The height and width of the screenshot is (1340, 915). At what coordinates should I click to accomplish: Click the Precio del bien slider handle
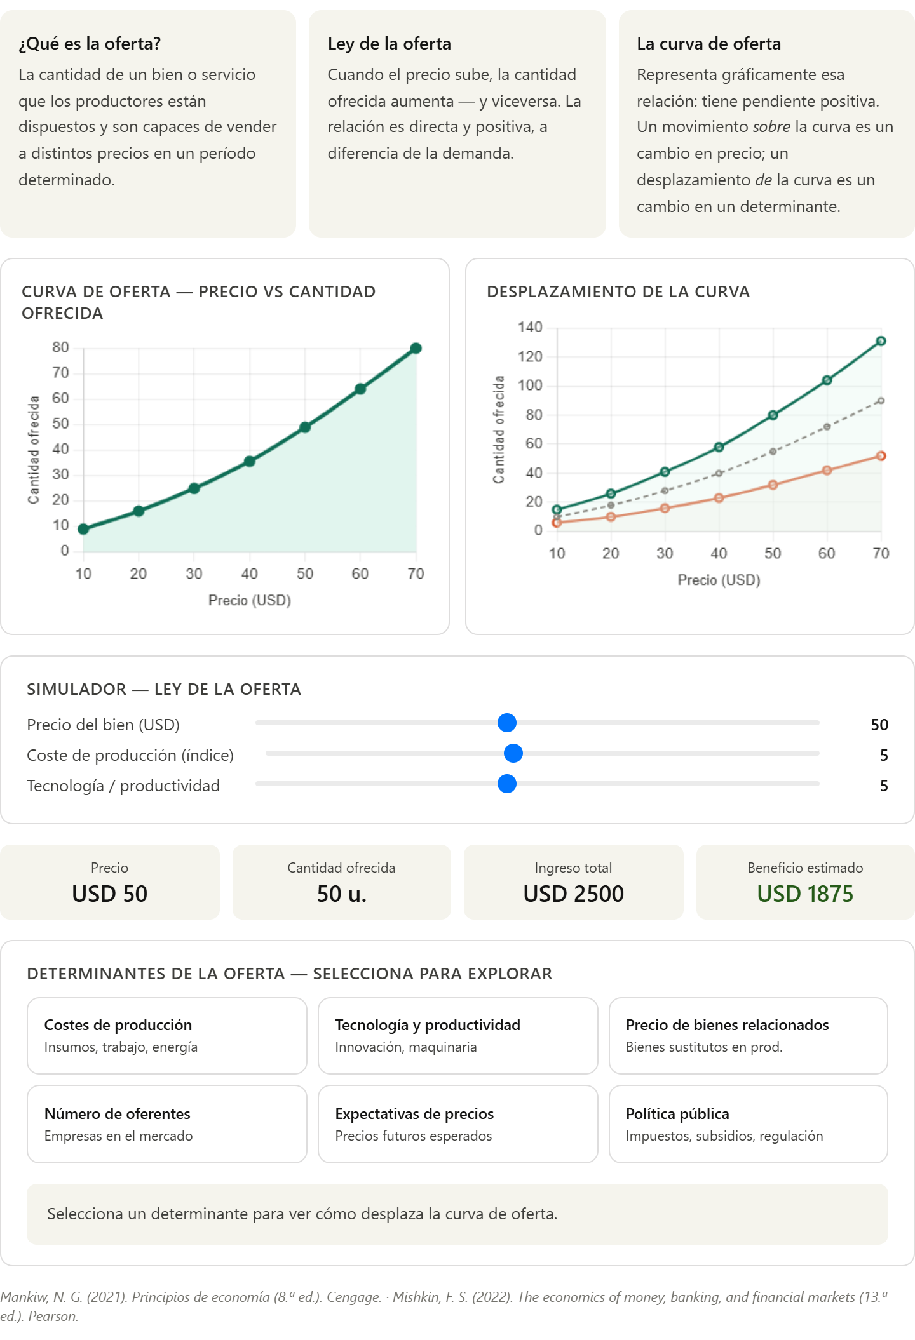click(507, 723)
